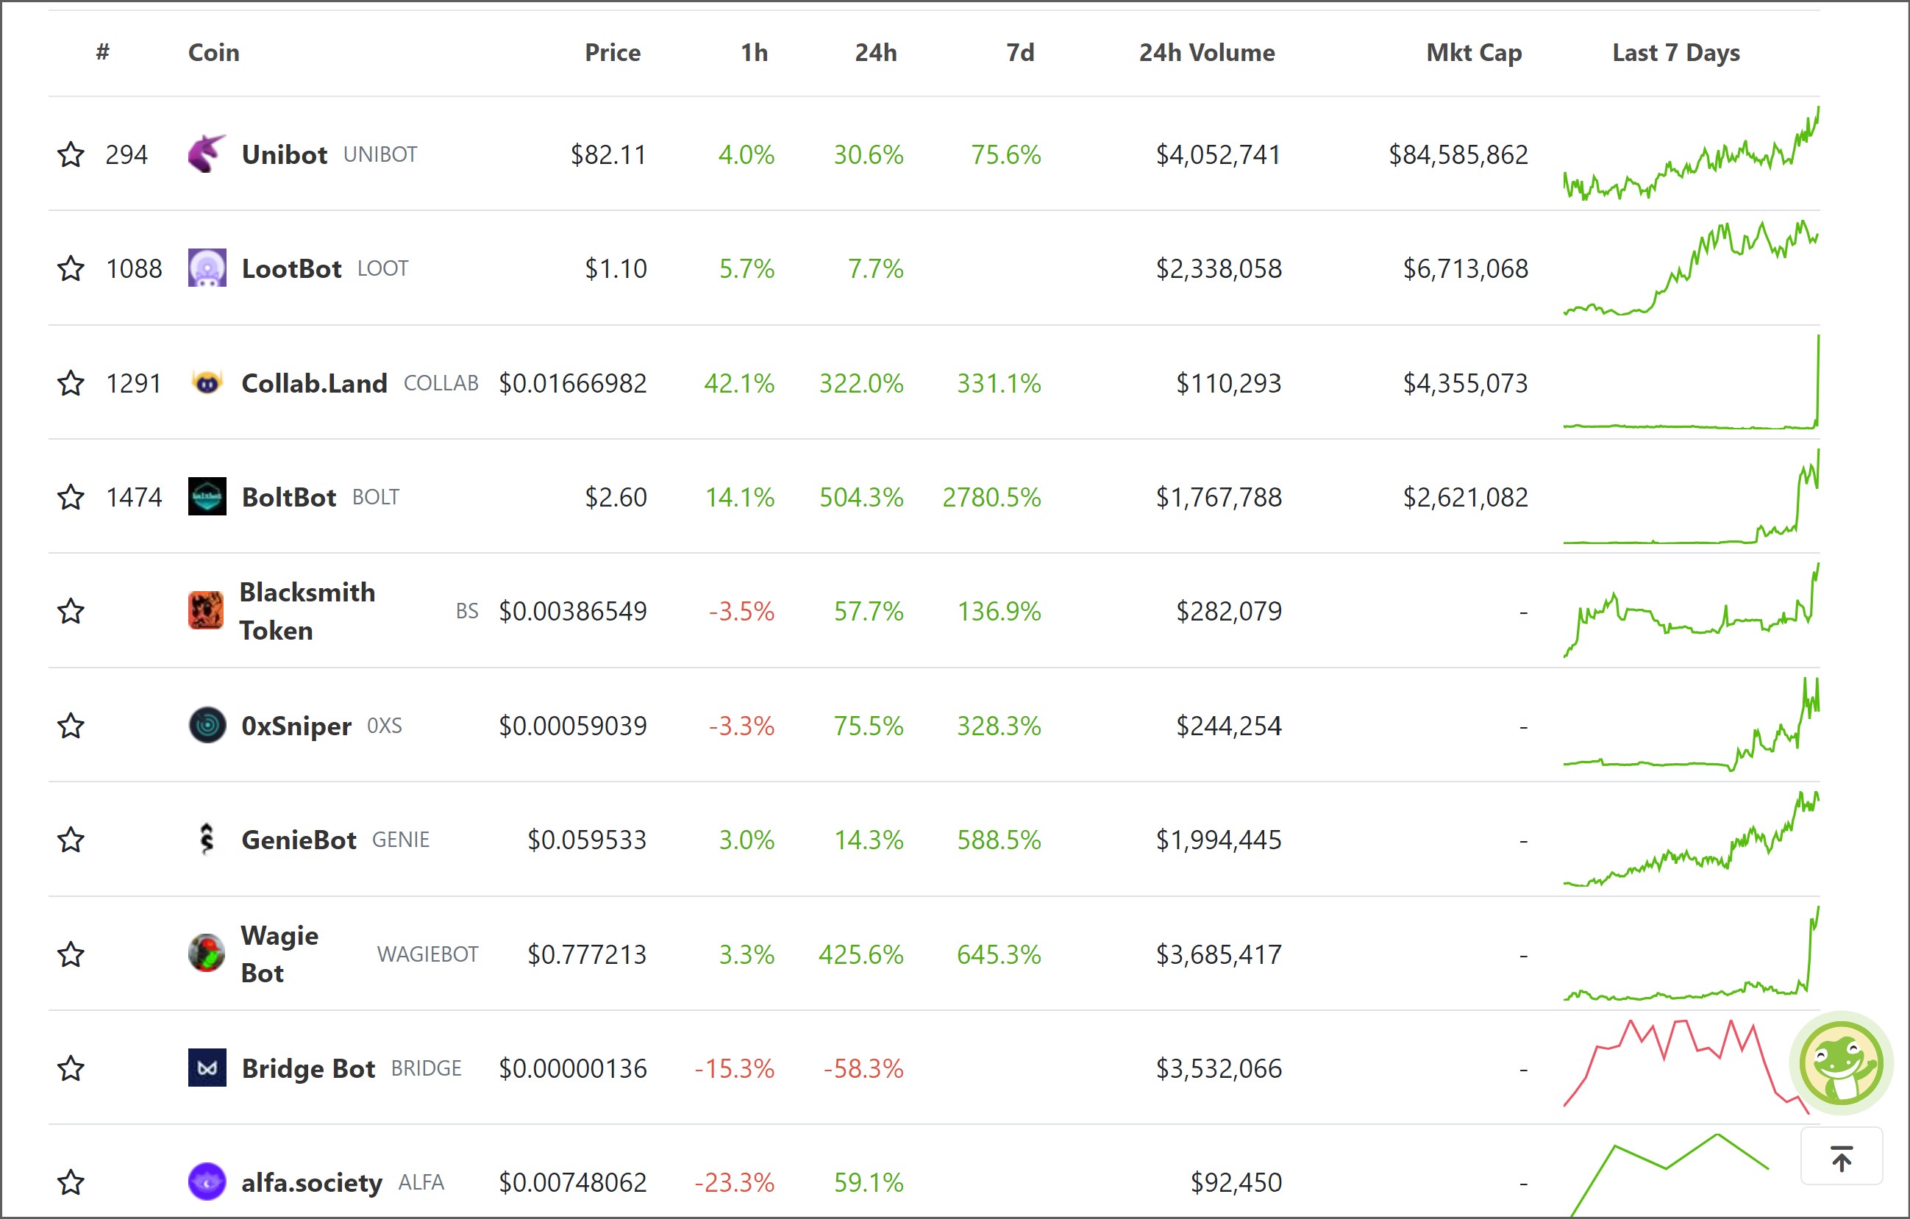
Task: Open the 0xSniper 7-day sparkline chart
Action: click(1691, 725)
